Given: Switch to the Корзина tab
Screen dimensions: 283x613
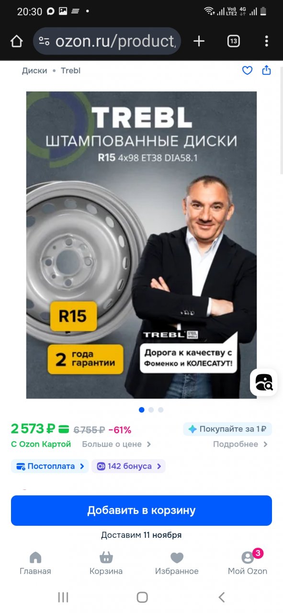Looking at the screenshot, I should (106, 563).
